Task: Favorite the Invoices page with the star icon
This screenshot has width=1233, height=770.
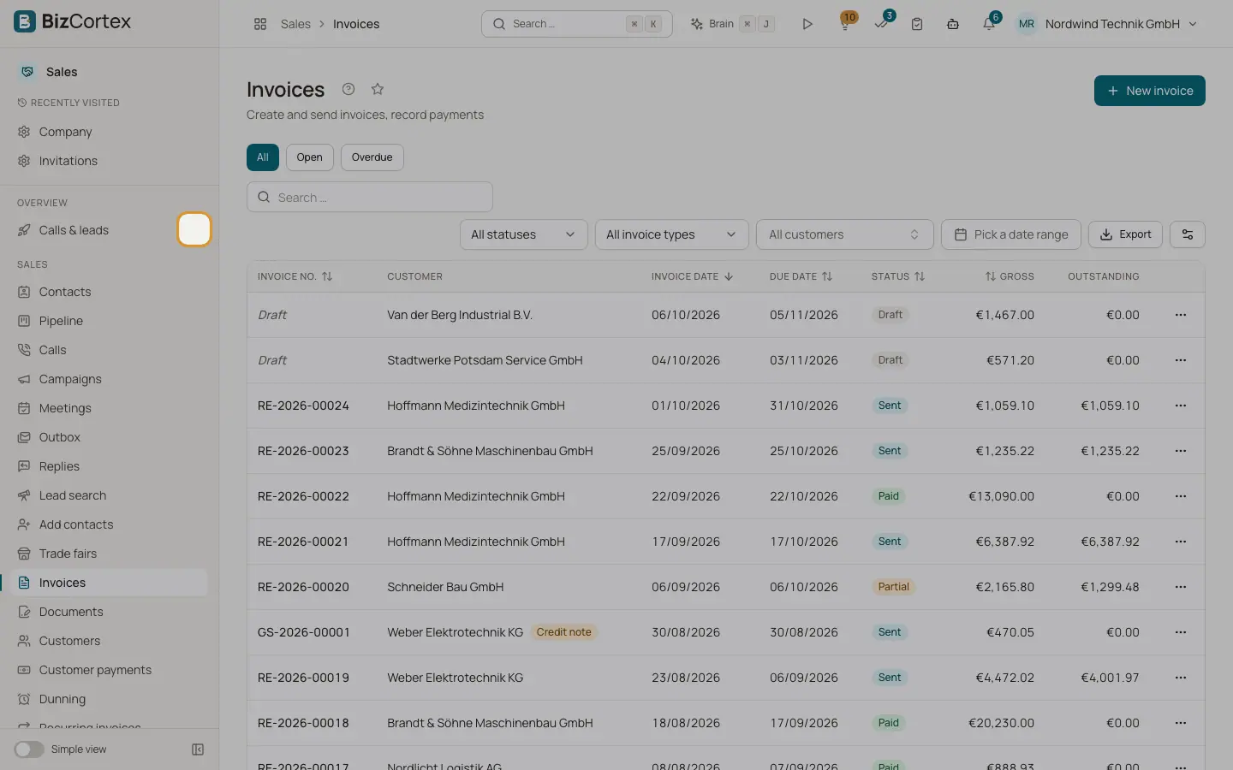Action: (378, 89)
